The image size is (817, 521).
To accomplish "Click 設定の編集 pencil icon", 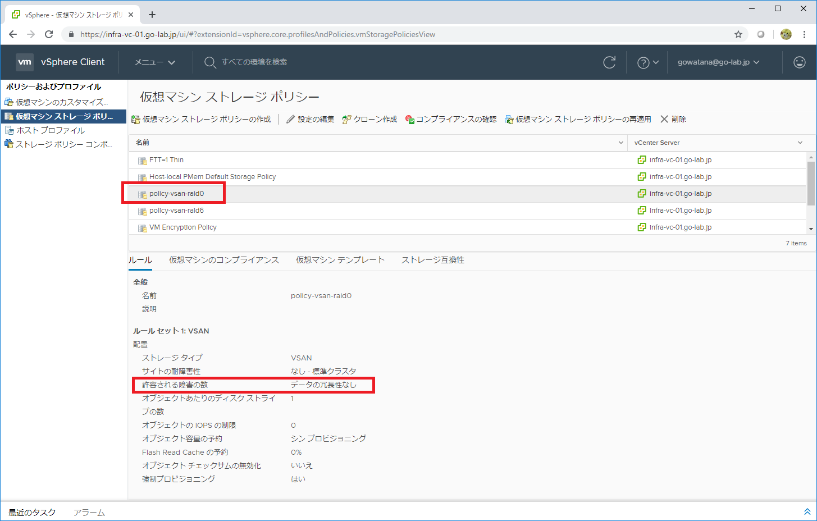I will click(290, 119).
